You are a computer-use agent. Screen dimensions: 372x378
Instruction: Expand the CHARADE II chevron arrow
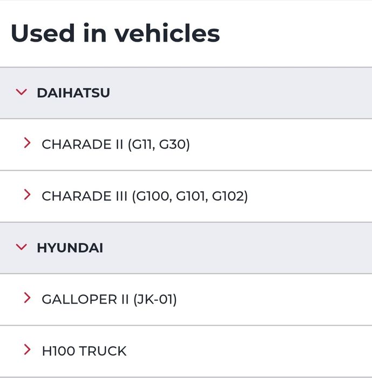point(27,144)
